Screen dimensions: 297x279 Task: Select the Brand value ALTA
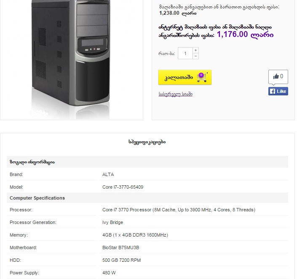click(108, 174)
